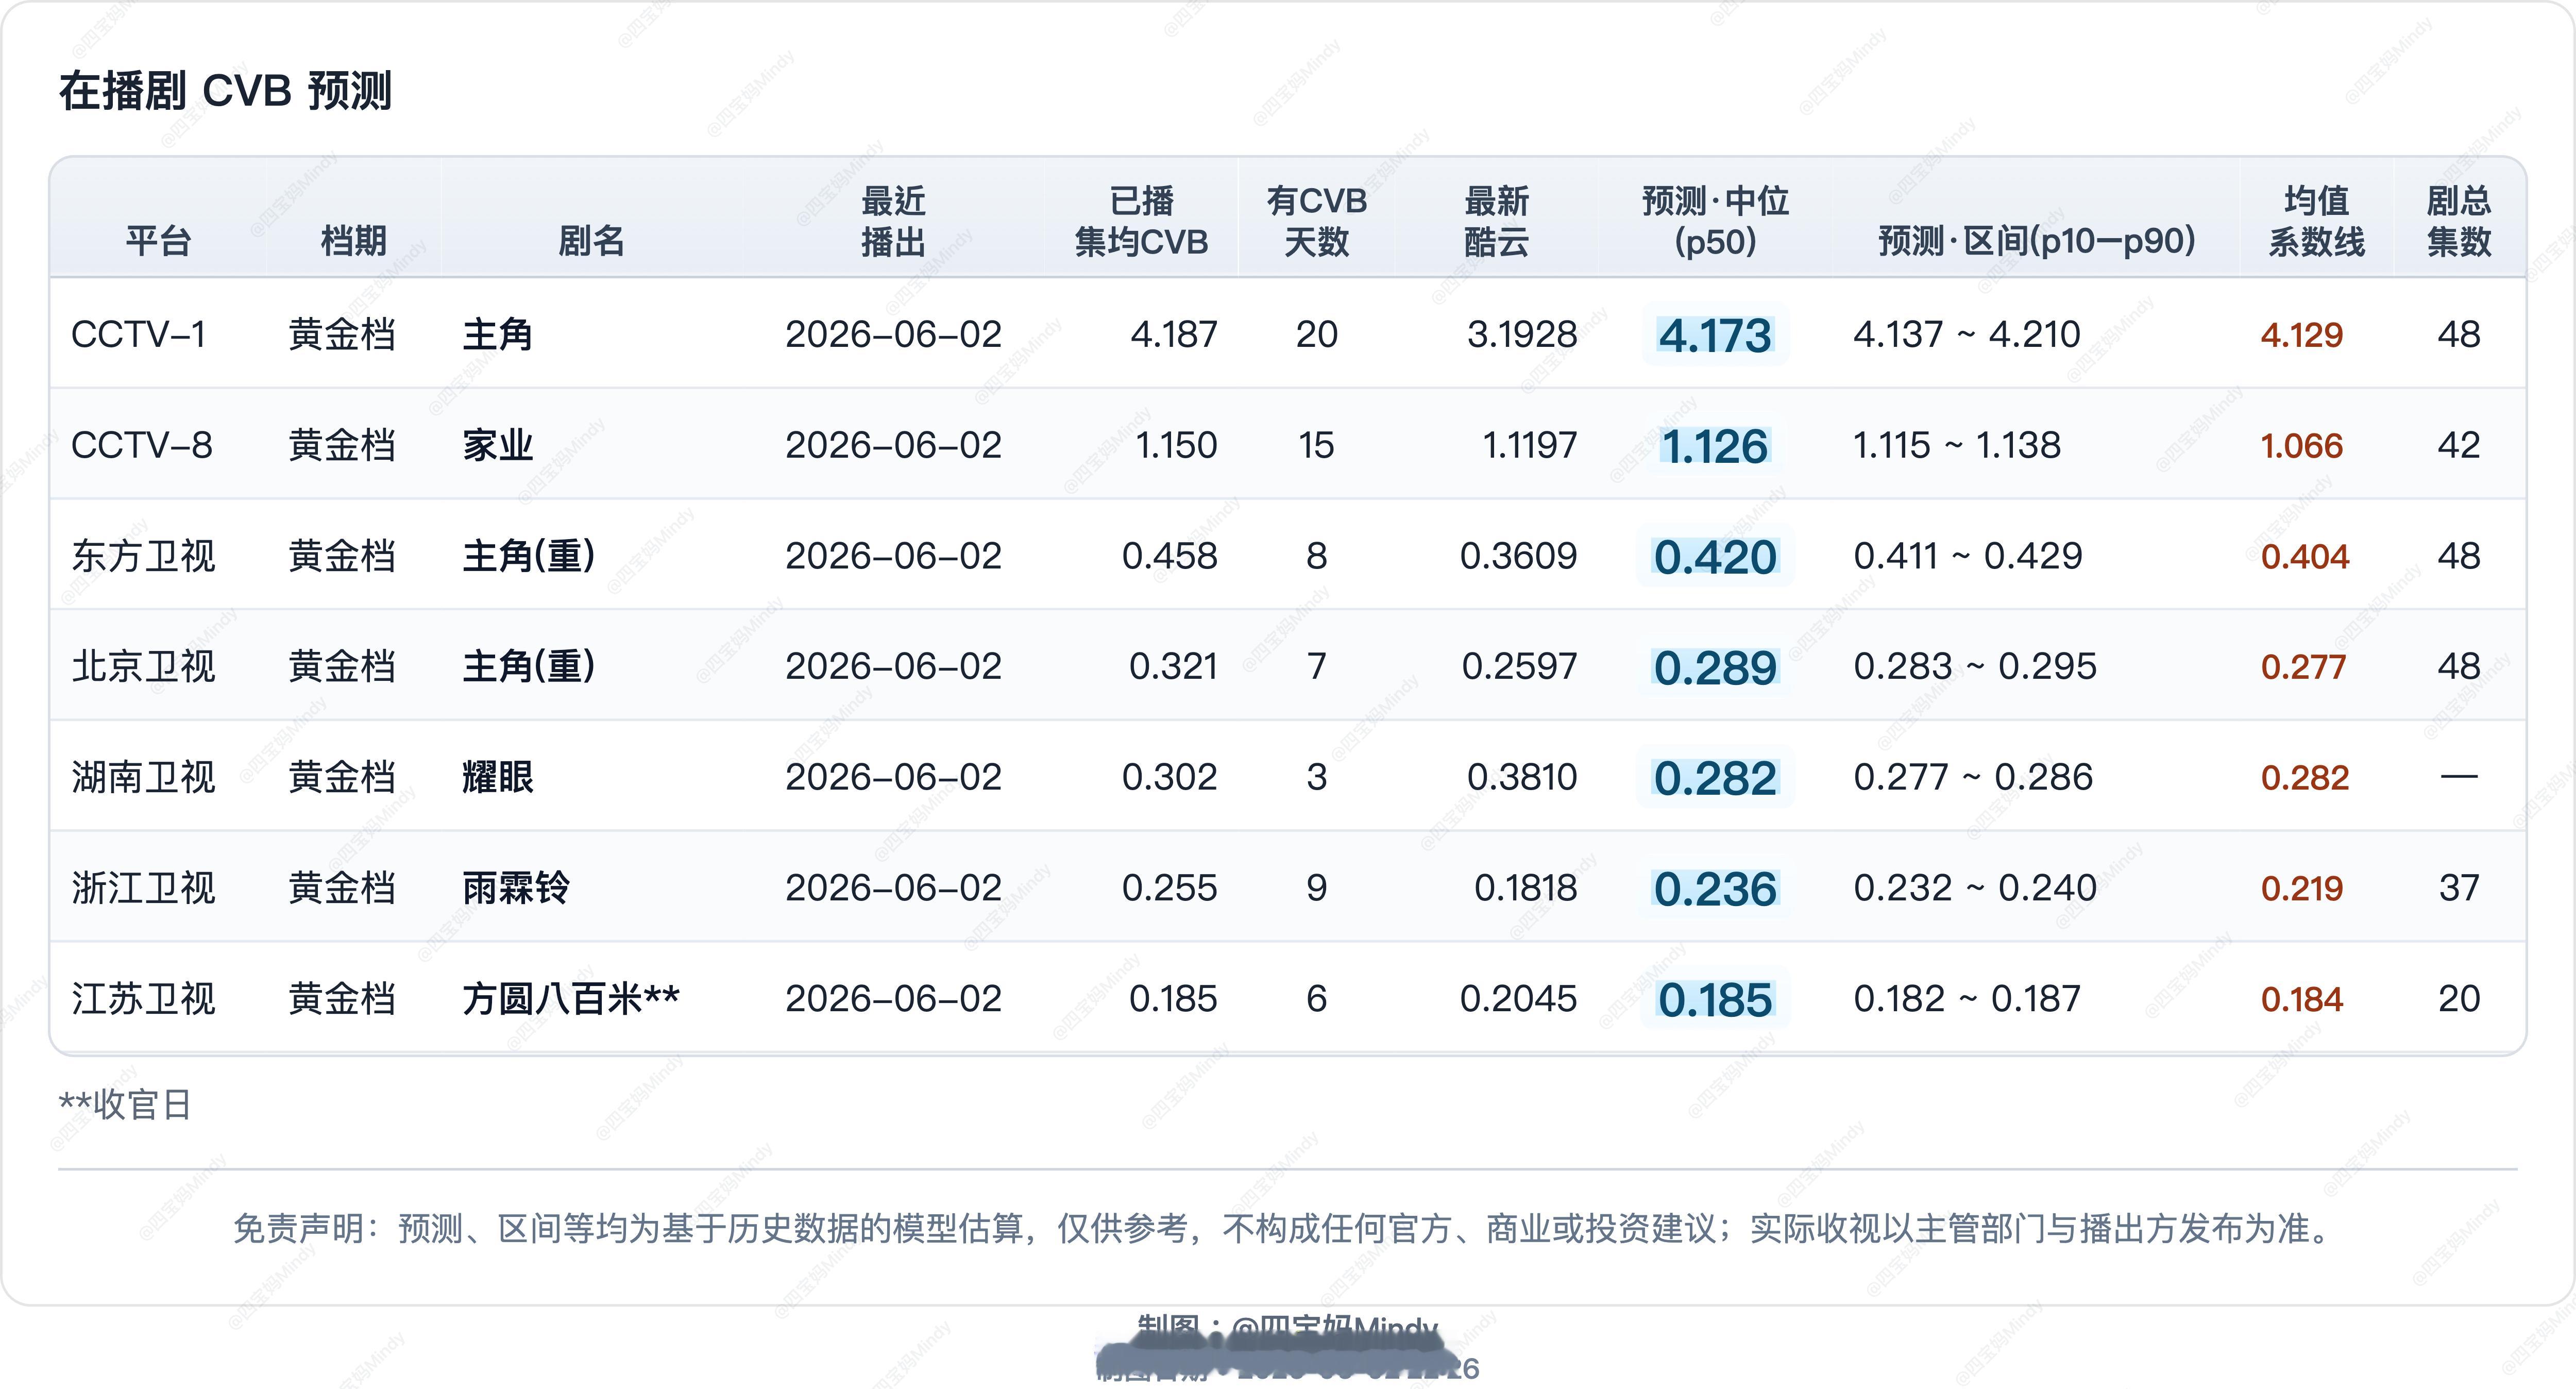Click the 预测·中位(p50) column header
The height and width of the screenshot is (1389, 2576).
[x=1715, y=221]
